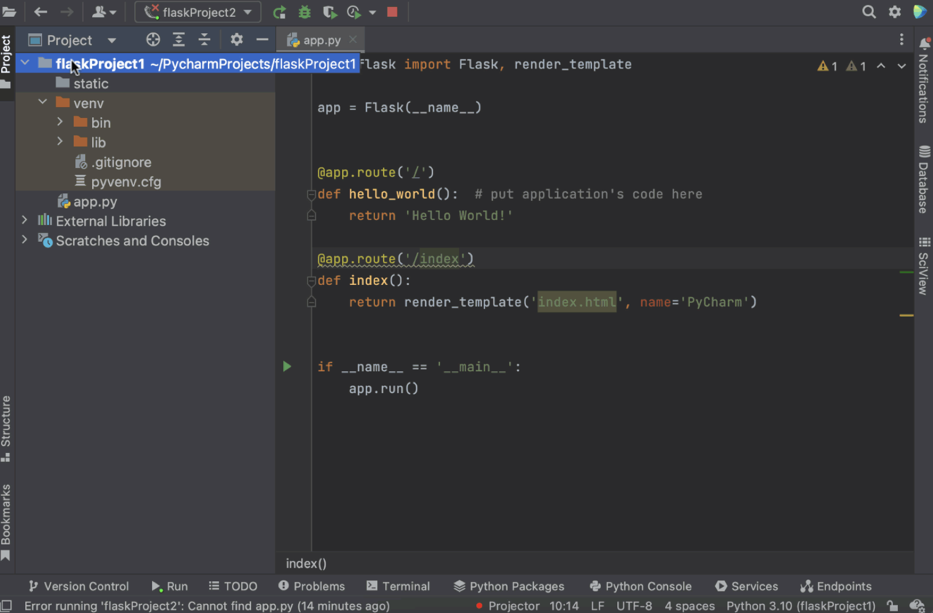The width and height of the screenshot is (933, 613).
Task: Rerun the flaskProject2 configuration
Action: coord(279,12)
